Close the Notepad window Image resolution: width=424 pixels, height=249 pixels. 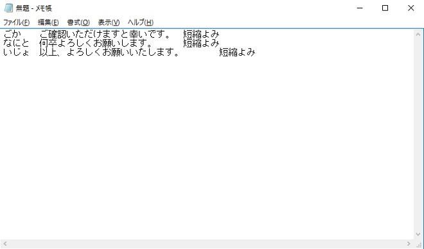click(x=411, y=8)
